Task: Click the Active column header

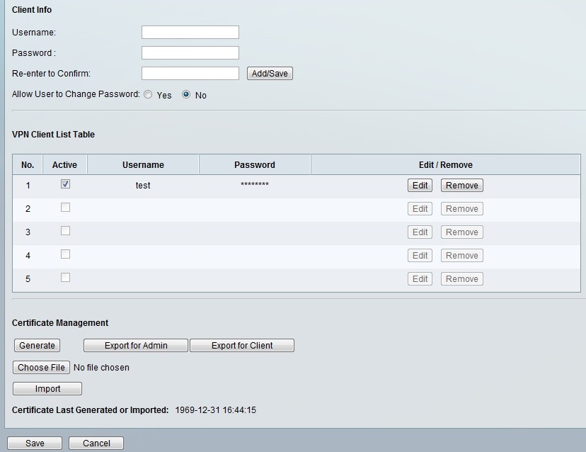Action: point(64,165)
